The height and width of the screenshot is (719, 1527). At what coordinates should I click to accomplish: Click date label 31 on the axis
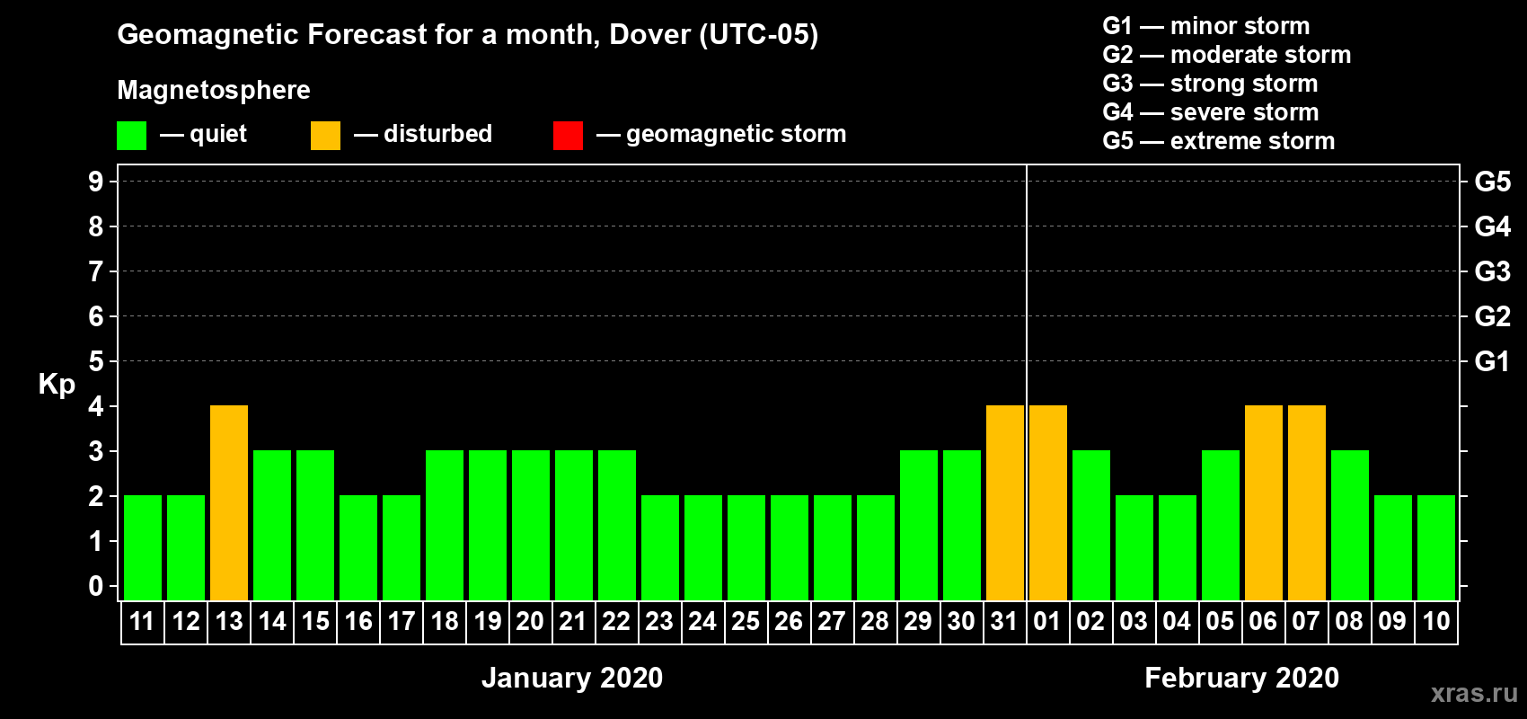pyautogui.click(x=1005, y=622)
